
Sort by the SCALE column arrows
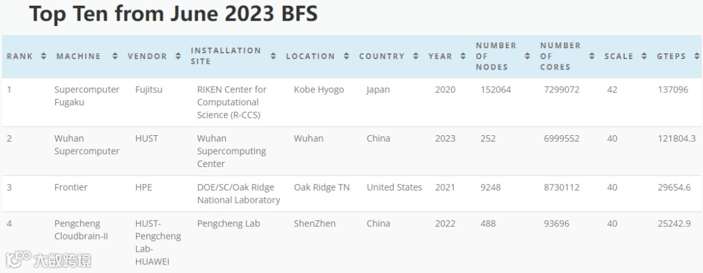click(x=644, y=56)
